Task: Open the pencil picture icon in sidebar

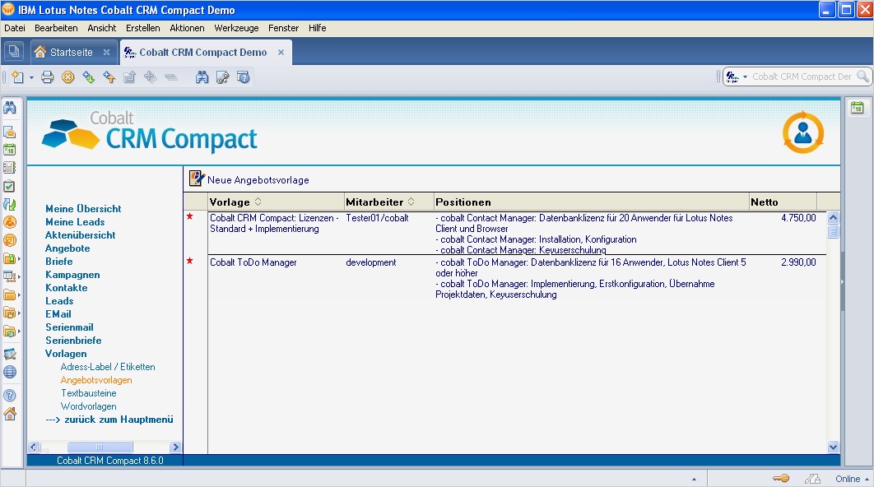Action: click(10, 354)
